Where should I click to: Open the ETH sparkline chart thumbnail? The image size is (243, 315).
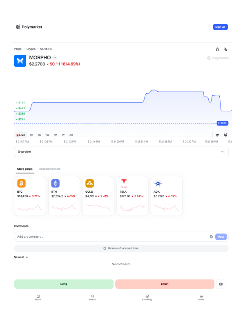[64, 208]
